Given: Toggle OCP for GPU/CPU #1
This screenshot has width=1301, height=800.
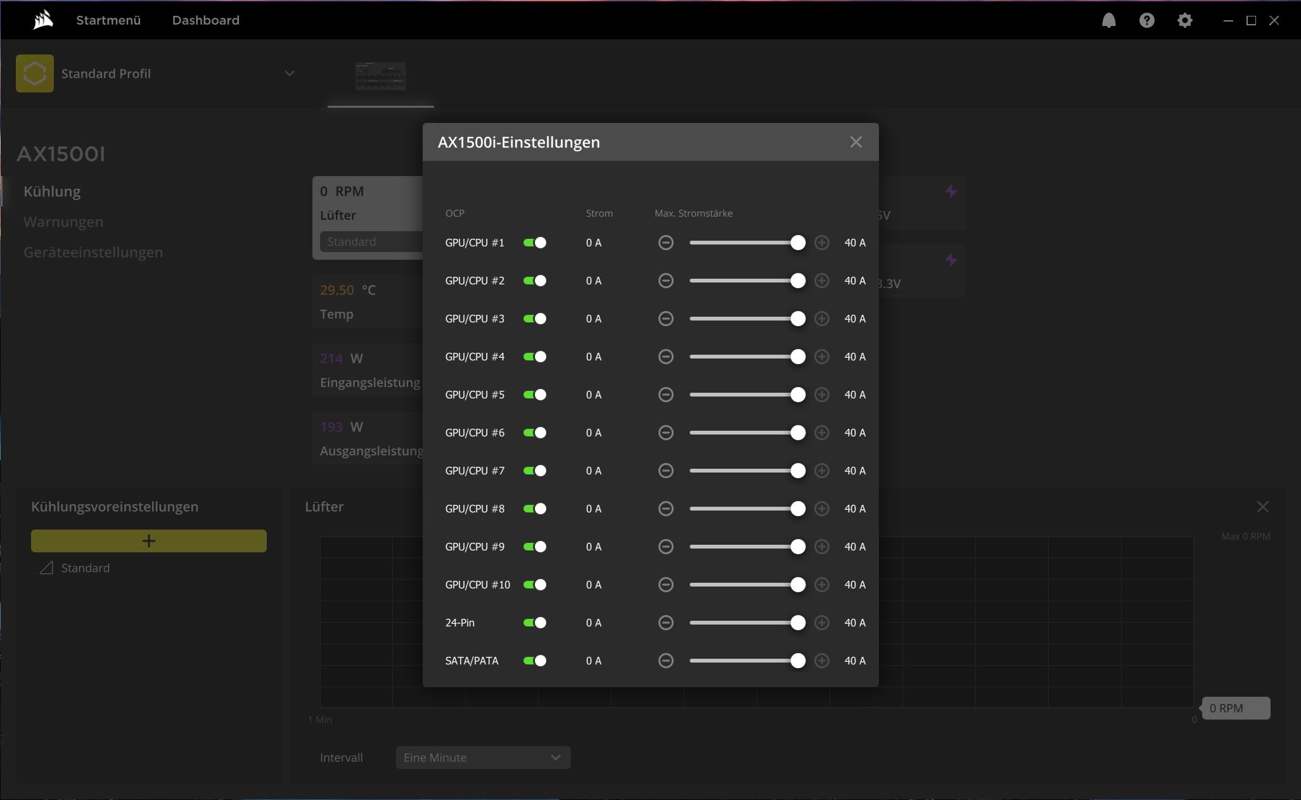Looking at the screenshot, I should (535, 243).
